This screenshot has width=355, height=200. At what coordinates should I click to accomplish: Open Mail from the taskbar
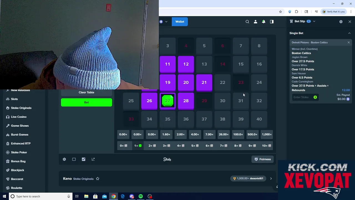(x=104, y=196)
